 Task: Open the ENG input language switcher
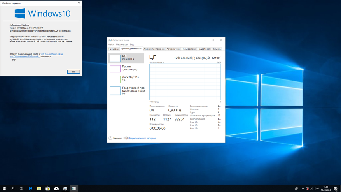tap(317, 188)
